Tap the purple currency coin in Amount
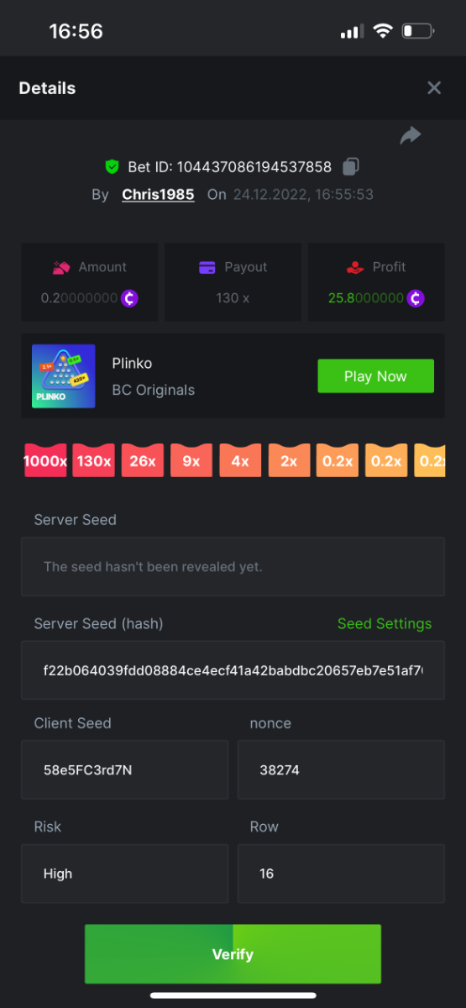The height and width of the screenshot is (1008, 466). click(129, 297)
